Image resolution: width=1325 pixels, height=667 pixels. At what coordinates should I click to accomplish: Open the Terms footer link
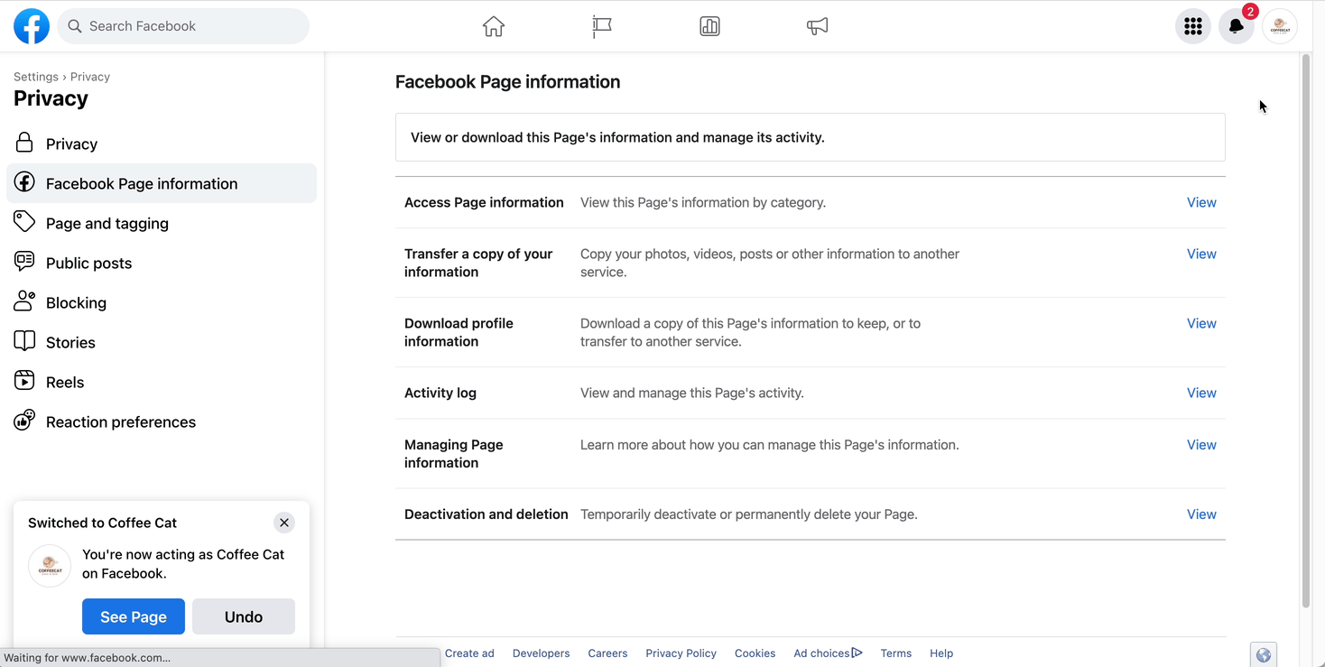click(896, 653)
